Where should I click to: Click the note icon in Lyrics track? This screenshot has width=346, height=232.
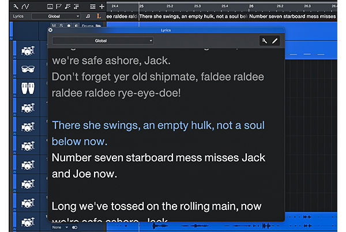click(88, 16)
